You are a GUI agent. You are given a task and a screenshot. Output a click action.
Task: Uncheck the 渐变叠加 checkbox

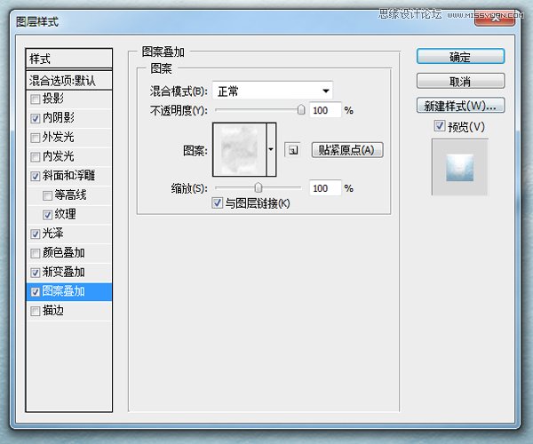click(x=36, y=273)
